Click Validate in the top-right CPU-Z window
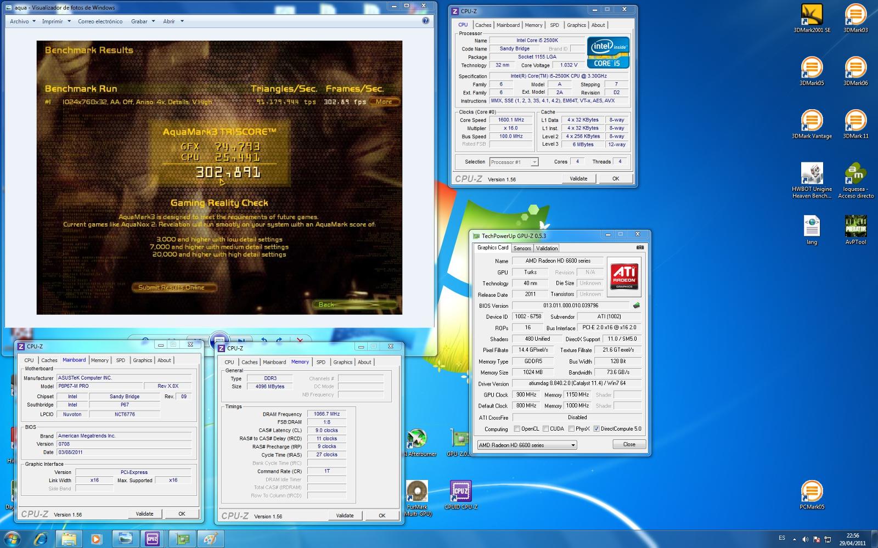Image resolution: width=878 pixels, height=548 pixels. pyautogui.click(x=578, y=178)
